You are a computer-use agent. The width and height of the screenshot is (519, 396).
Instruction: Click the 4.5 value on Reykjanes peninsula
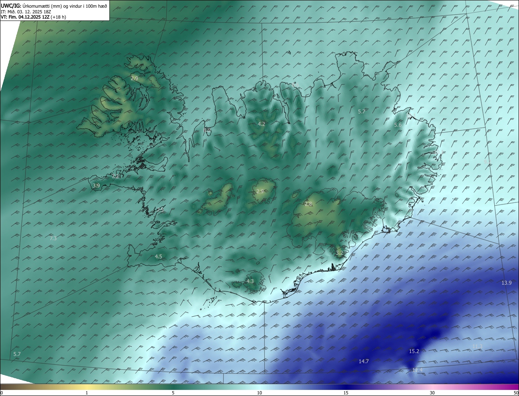pyautogui.click(x=159, y=256)
